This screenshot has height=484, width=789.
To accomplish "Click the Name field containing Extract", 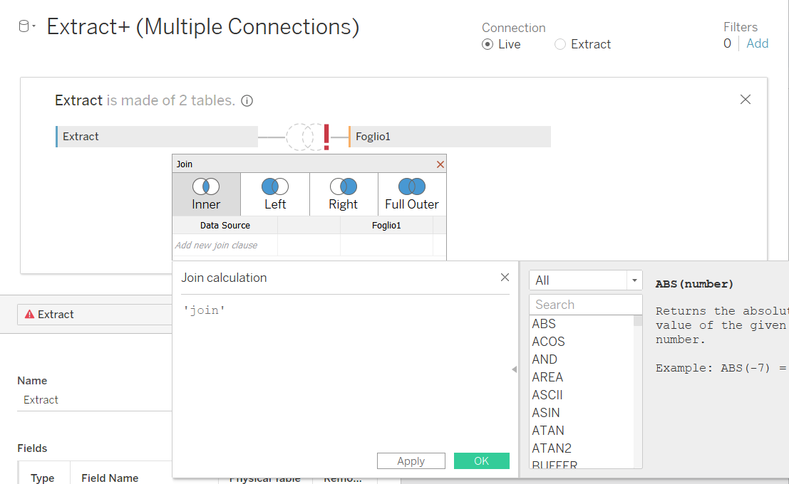I will (95, 400).
